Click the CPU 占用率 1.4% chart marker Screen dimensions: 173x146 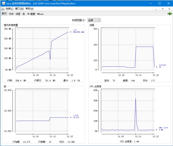point(161,130)
